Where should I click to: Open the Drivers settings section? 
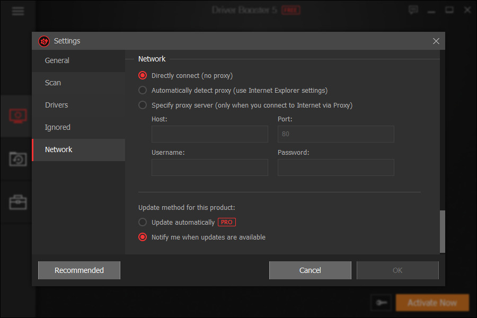56,105
